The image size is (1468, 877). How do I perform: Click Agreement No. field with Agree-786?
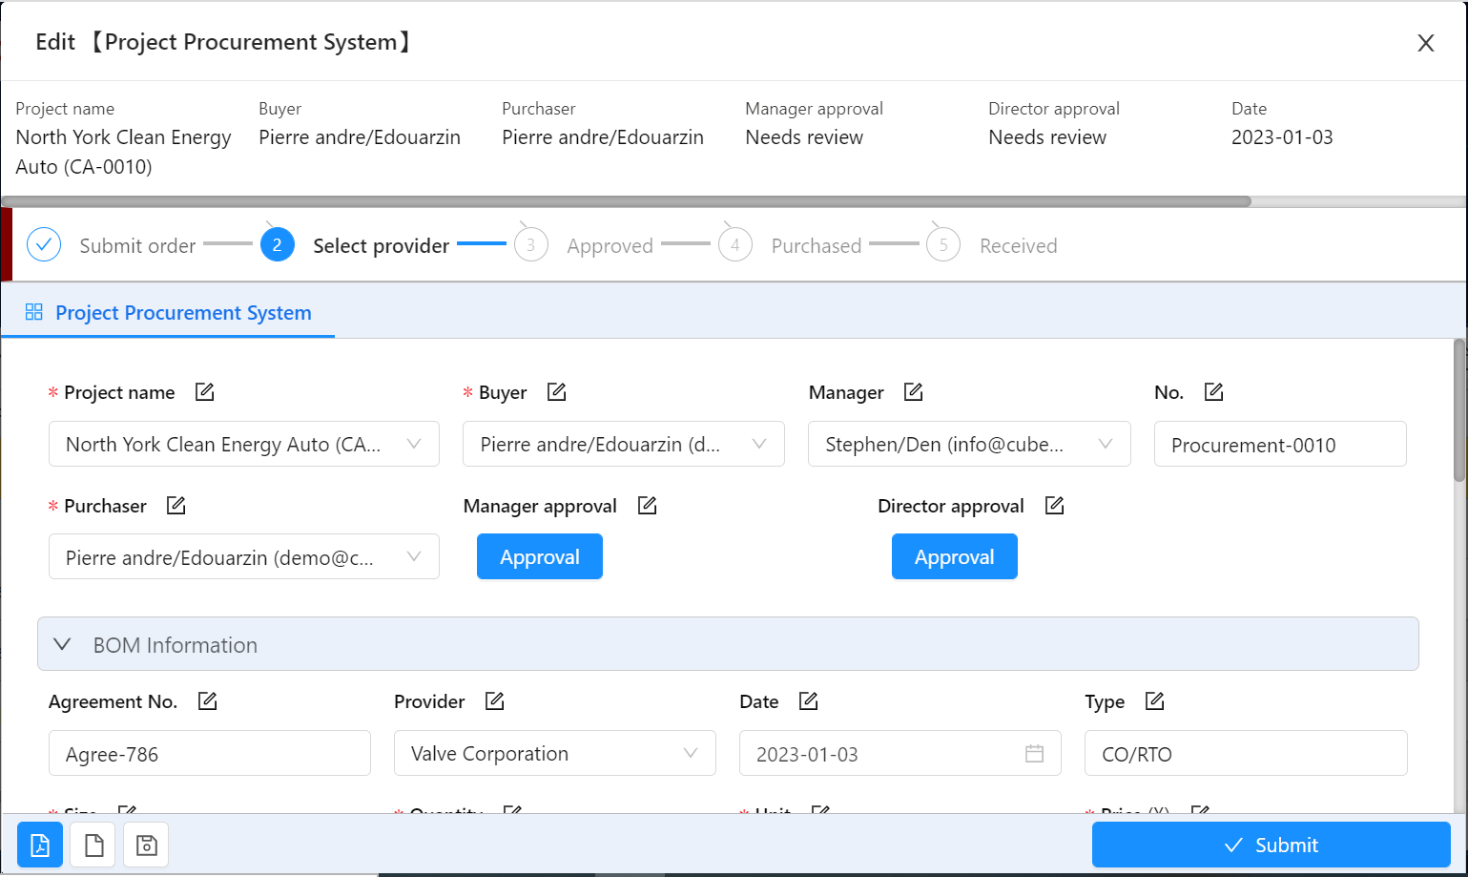pos(210,753)
